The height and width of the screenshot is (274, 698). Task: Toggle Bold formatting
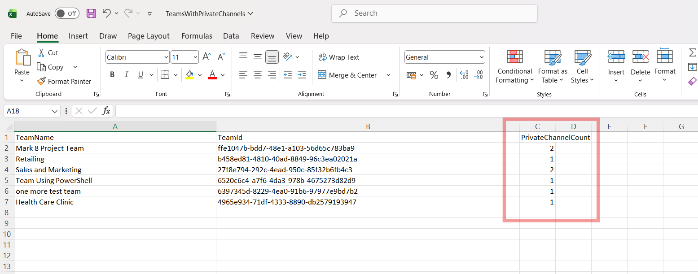pyautogui.click(x=112, y=75)
